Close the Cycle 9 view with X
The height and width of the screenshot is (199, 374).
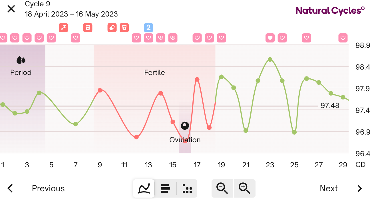coord(11,9)
